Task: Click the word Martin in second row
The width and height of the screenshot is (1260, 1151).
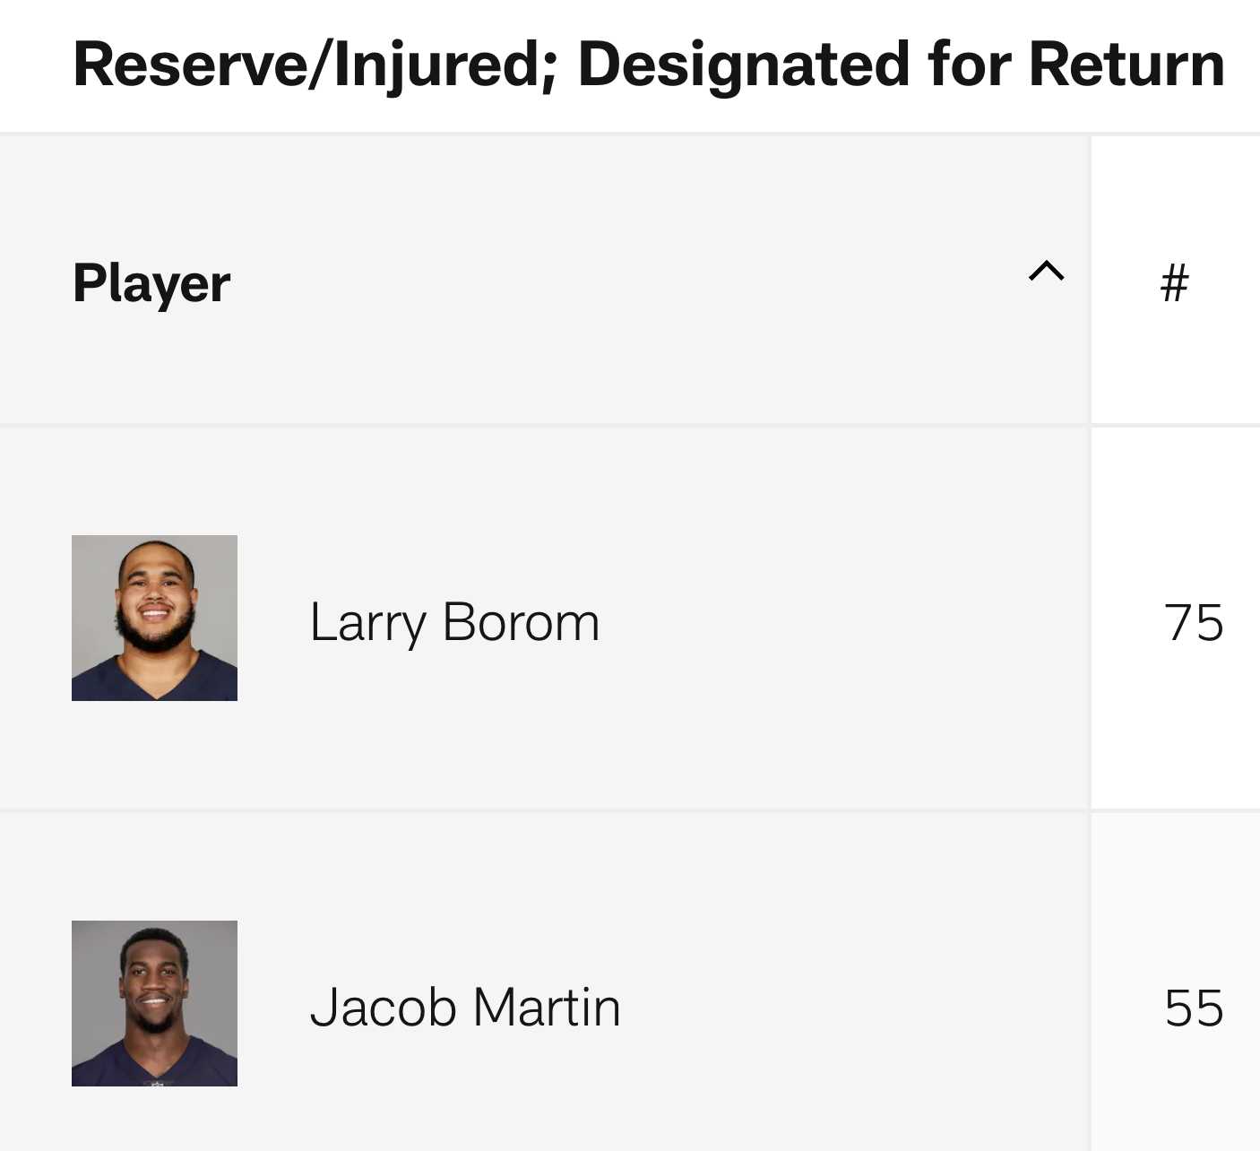Action: [x=547, y=1007]
